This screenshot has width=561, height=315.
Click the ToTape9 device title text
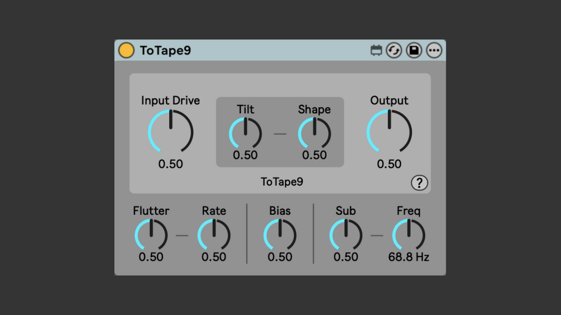click(165, 50)
